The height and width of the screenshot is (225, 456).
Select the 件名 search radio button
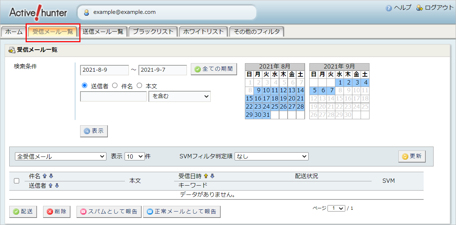(115, 85)
